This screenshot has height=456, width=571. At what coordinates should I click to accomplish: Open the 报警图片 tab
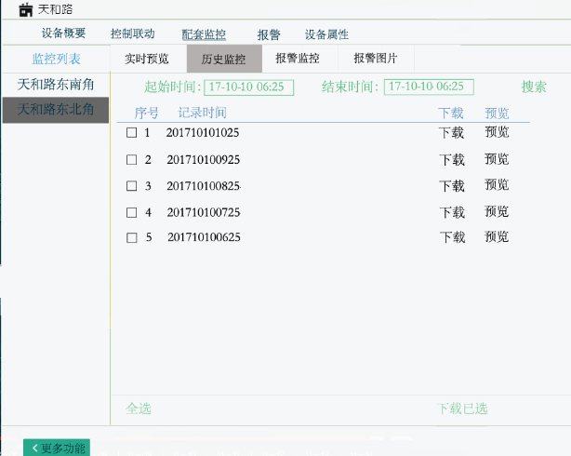[376, 59]
